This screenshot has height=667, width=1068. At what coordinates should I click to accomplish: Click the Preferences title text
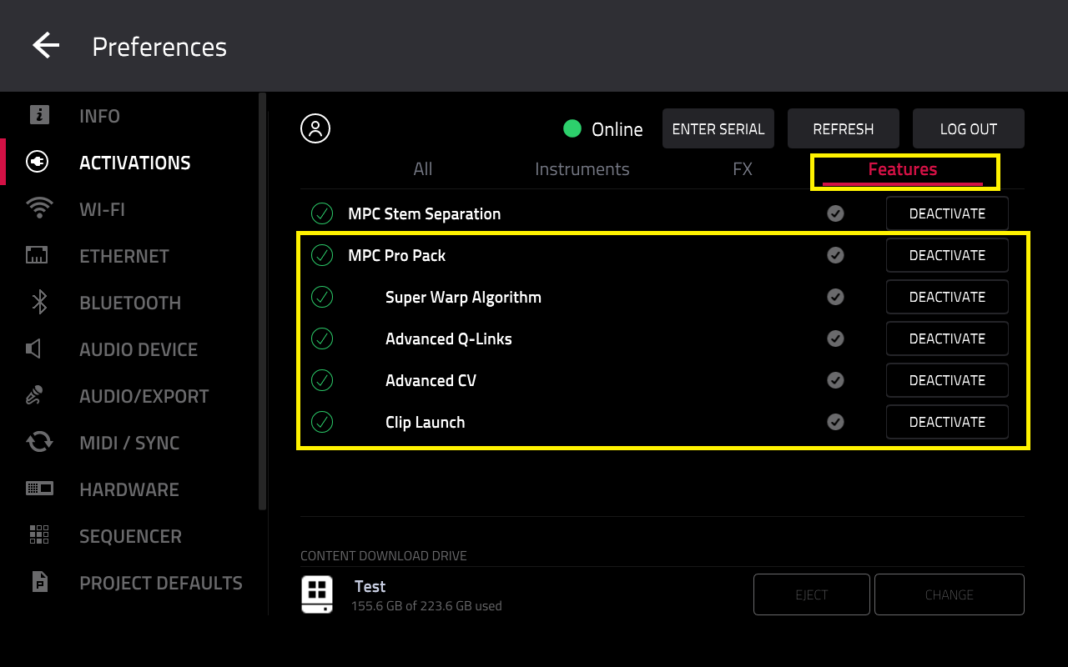coord(159,47)
